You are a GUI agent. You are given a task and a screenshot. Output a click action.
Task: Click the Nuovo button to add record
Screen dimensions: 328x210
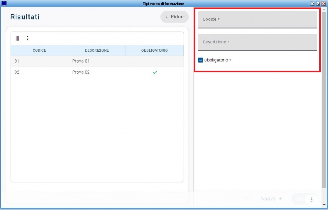(271, 199)
